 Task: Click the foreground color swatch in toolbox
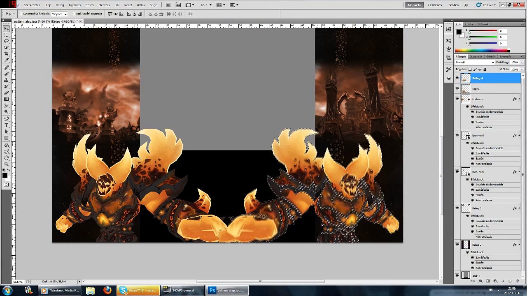point(5,175)
